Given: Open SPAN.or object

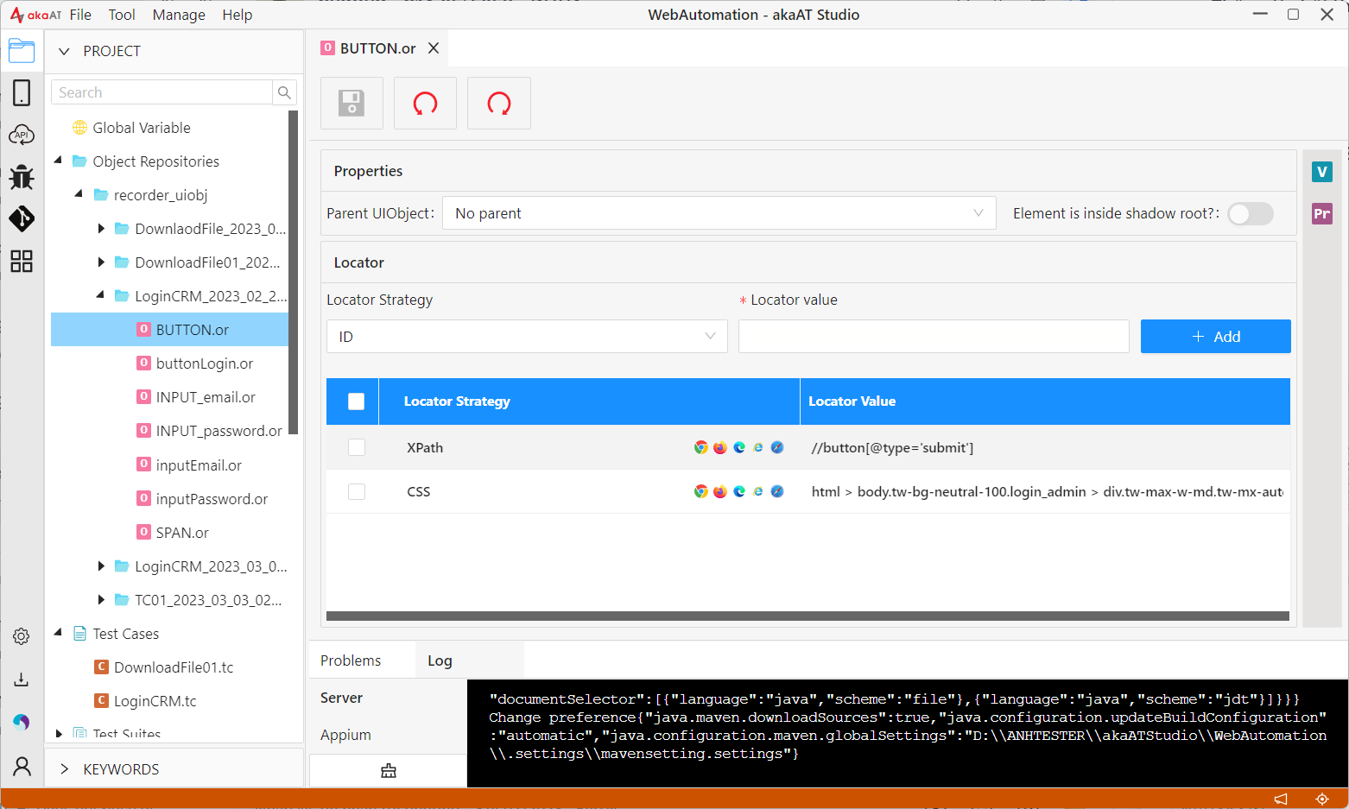Looking at the screenshot, I should (x=182, y=533).
